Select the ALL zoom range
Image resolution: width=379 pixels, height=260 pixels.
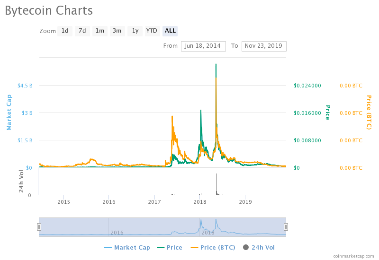pos(170,31)
